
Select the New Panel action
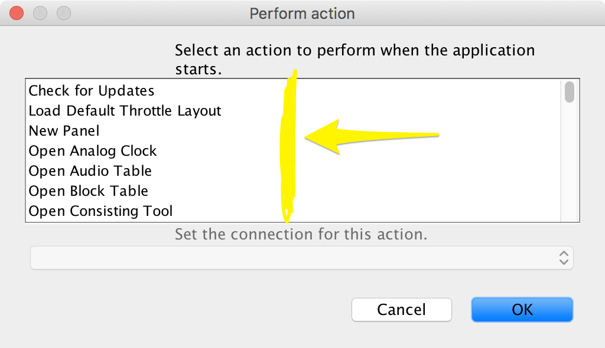(x=64, y=131)
